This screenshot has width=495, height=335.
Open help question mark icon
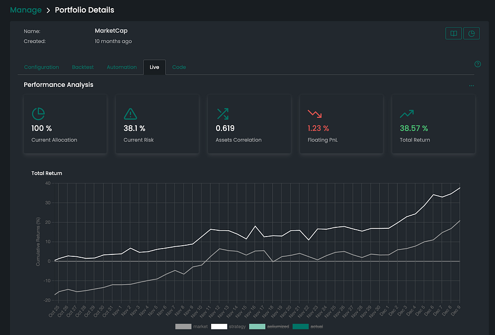click(x=478, y=64)
